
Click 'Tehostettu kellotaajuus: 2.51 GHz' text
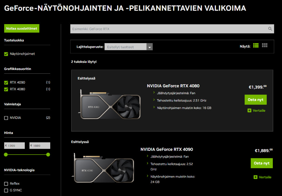pos(182,101)
